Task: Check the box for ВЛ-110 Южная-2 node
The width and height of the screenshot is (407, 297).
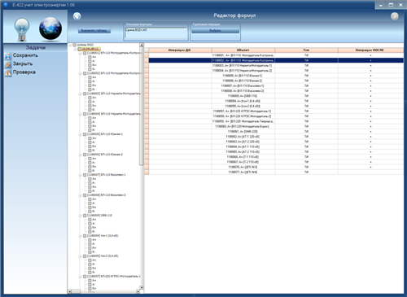Action: tap(85, 155)
